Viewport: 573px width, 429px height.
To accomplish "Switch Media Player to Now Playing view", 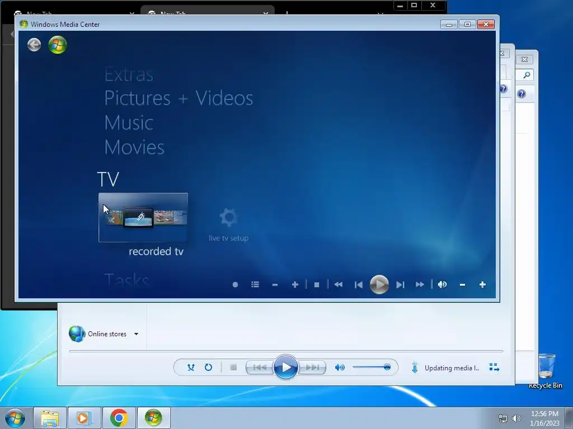I will coord(494,368).
